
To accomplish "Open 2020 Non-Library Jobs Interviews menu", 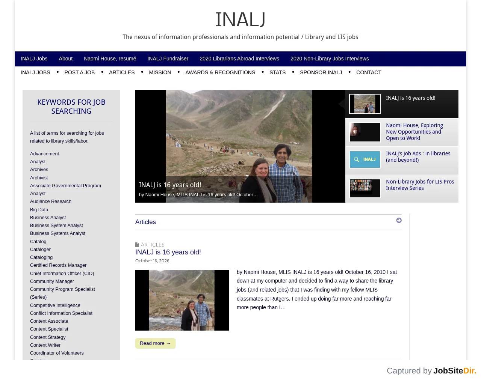I will point(330,59).
